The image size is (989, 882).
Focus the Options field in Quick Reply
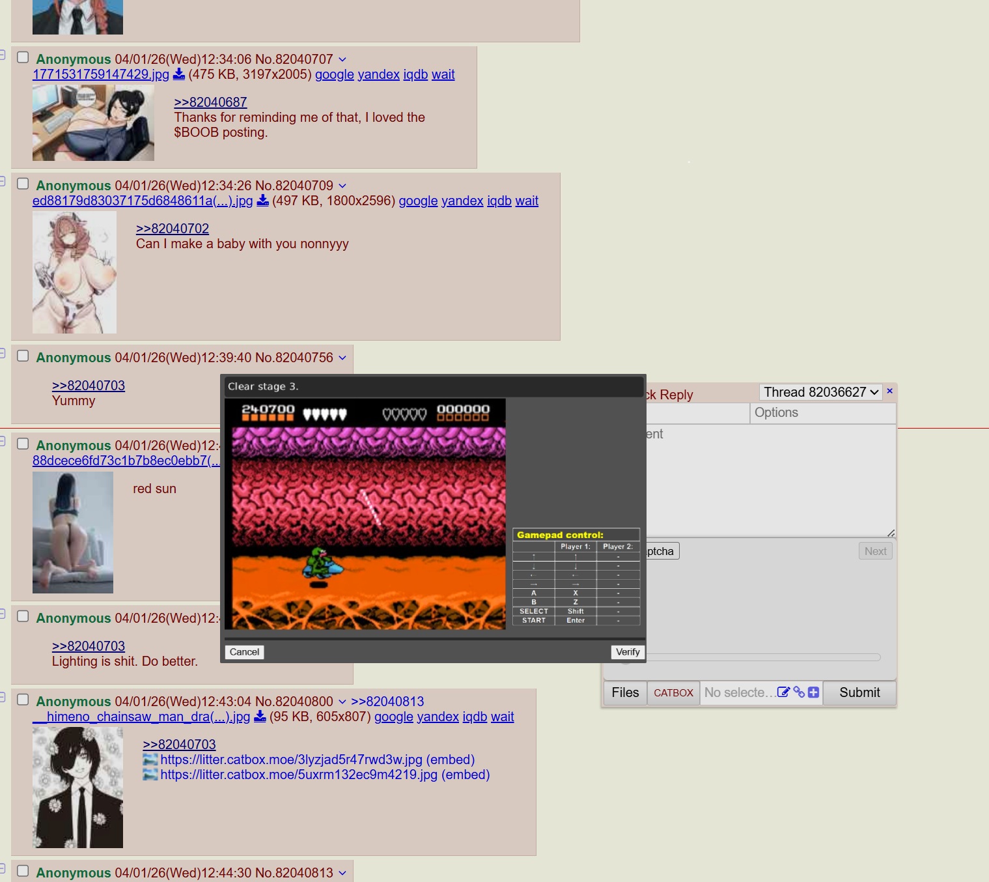824,413
